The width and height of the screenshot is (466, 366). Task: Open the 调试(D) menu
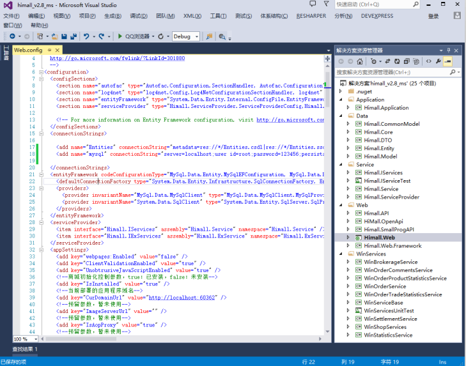point(138,16)
